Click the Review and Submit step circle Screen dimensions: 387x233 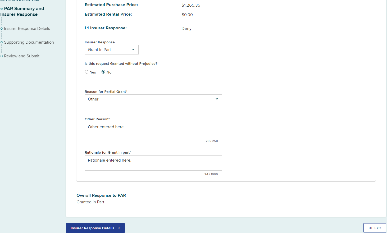2,56
